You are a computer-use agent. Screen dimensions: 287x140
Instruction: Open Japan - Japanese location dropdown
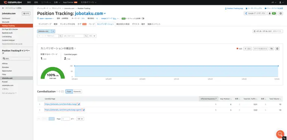[46, 18]
